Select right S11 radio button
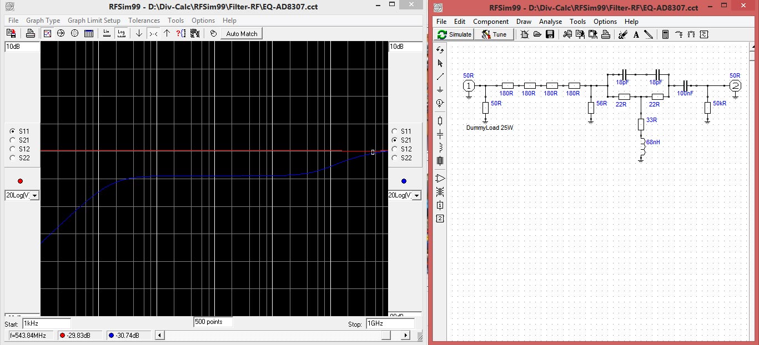 pyautogui.click(x=395, y=131)
